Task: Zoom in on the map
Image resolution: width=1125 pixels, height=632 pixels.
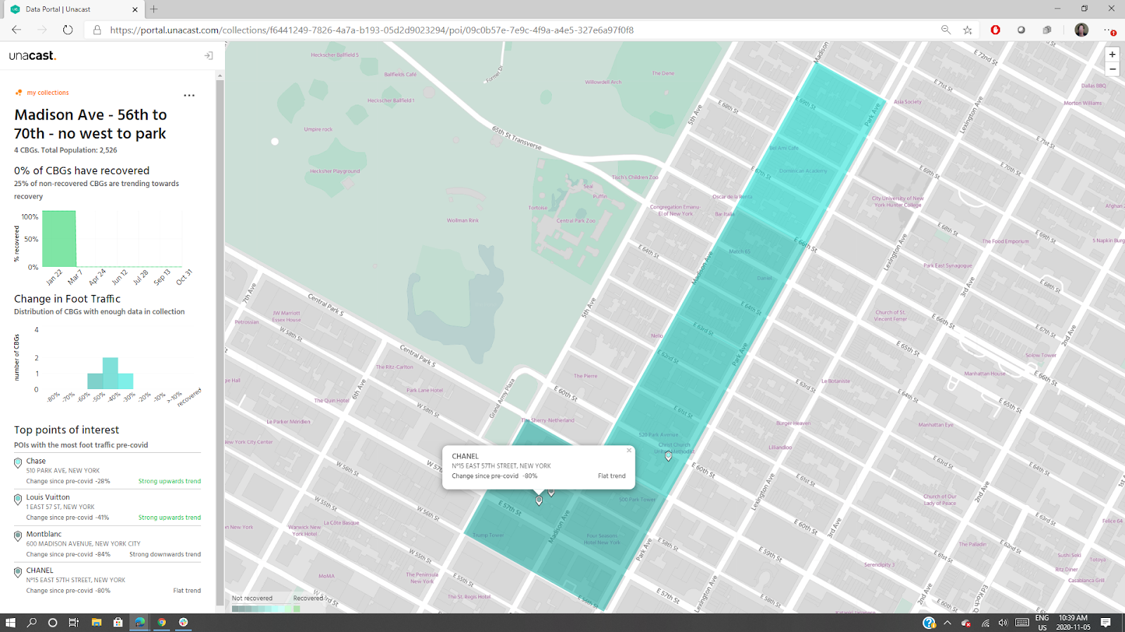Action: pyautogui.click(x=1112, y=54)
